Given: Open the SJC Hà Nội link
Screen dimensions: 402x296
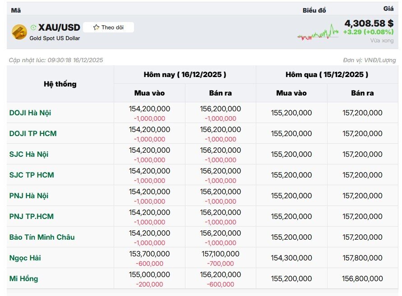Looking at the screenshot, I should (29, 154).
